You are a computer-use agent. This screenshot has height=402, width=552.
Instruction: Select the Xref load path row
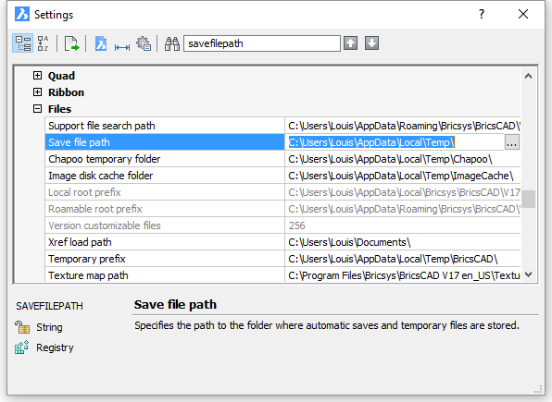282,242
